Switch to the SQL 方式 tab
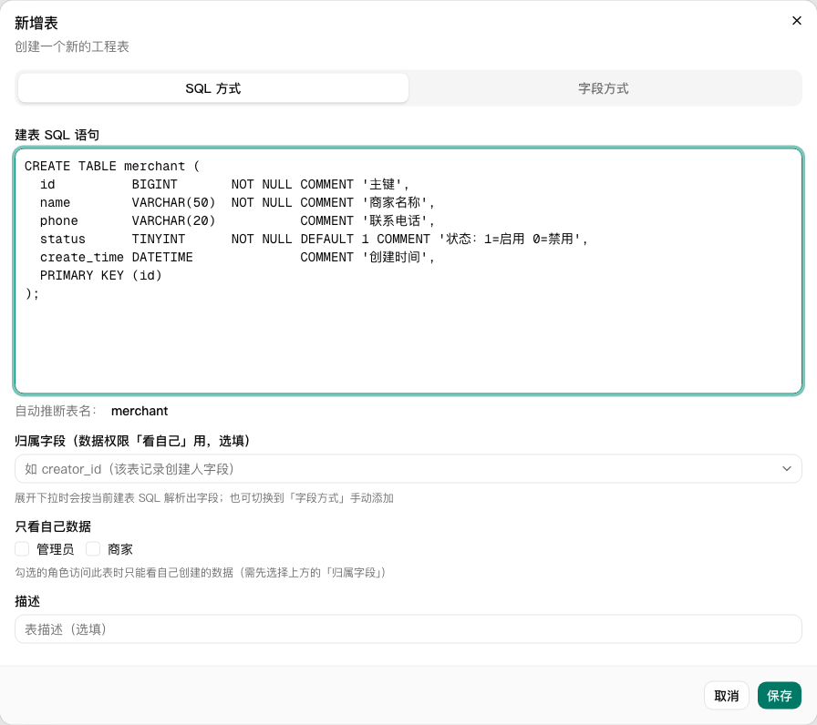817x725 pixels. 213,88
